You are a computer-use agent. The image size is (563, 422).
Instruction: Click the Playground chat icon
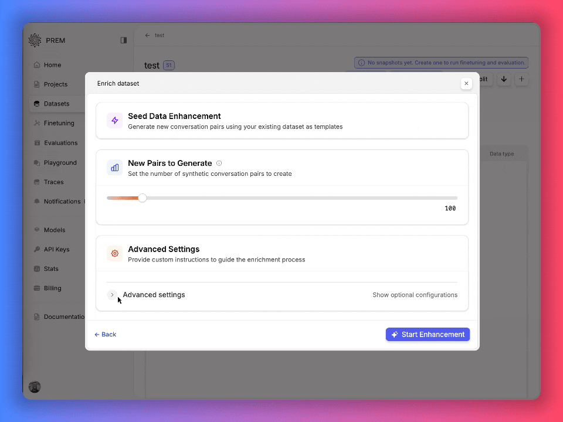pos(36,162)
